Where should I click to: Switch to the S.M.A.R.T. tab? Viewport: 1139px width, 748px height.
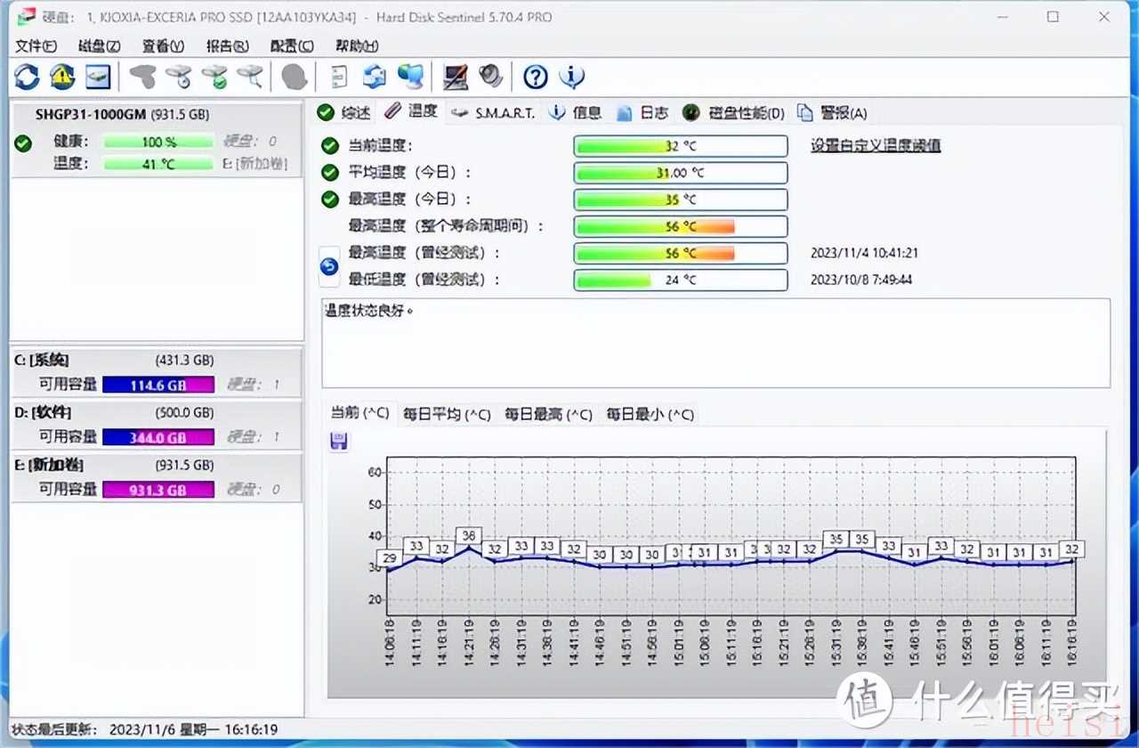494,112
